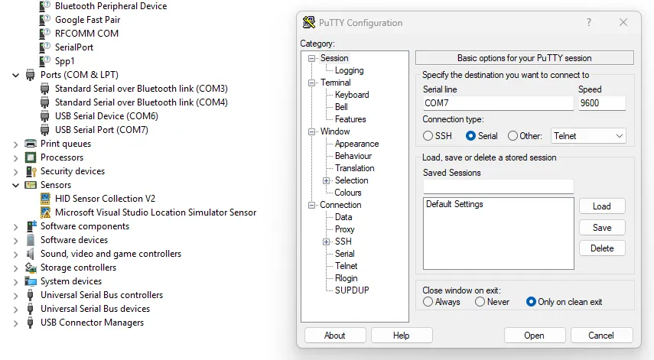654x360 pixels.
Task: Expand the Processors node
Action: tap(15, 158)
